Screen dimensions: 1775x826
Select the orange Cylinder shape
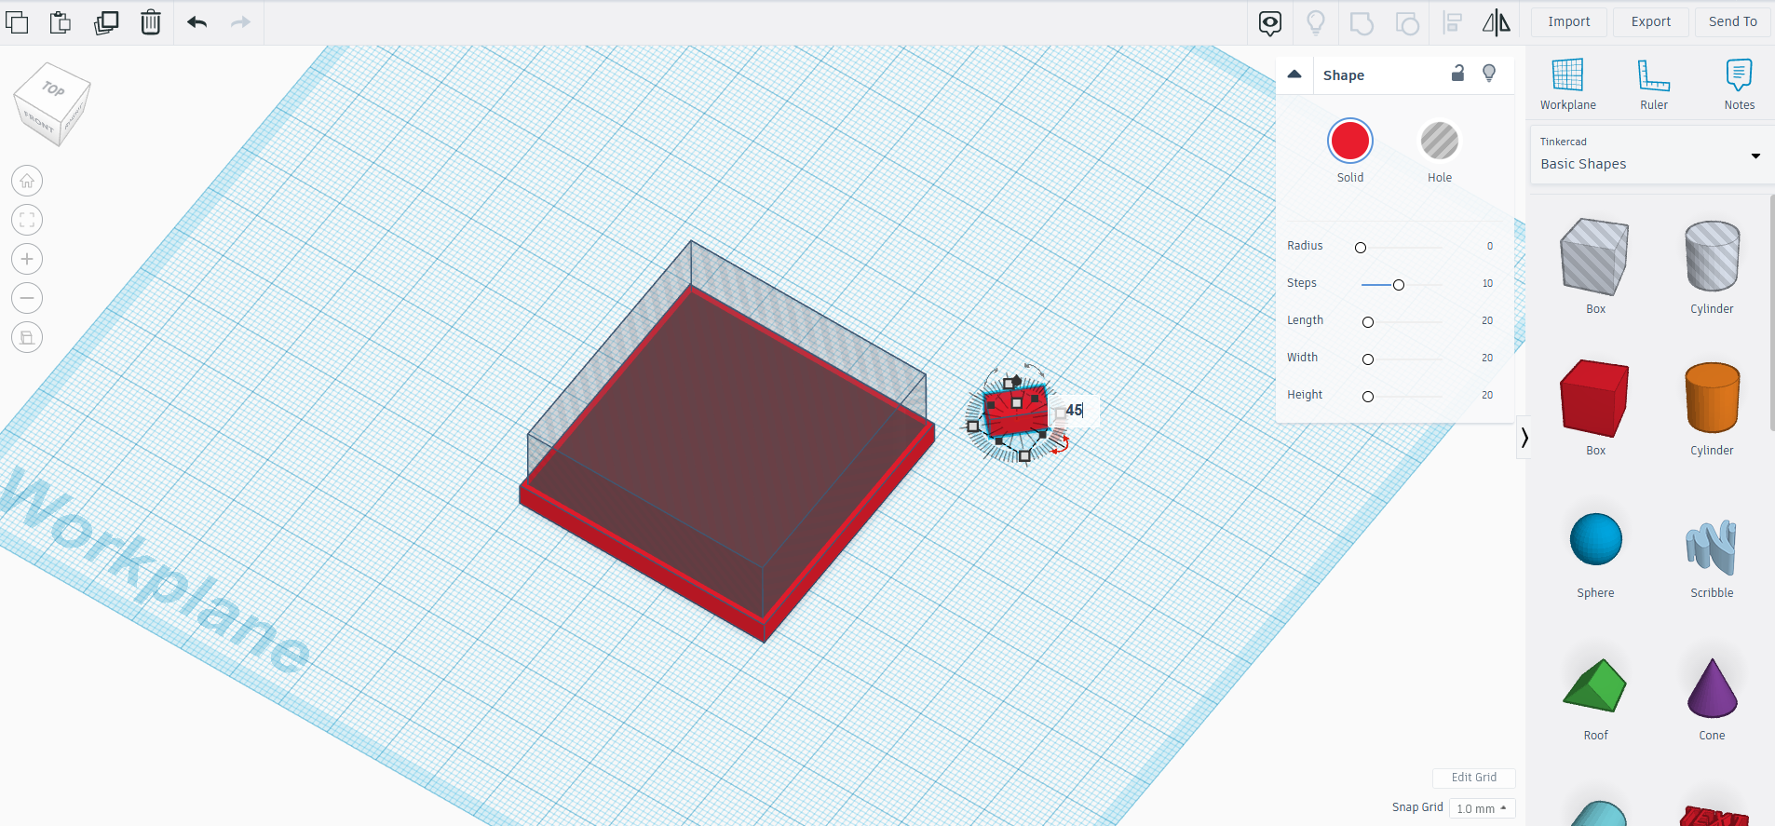tap(1712, 399)
